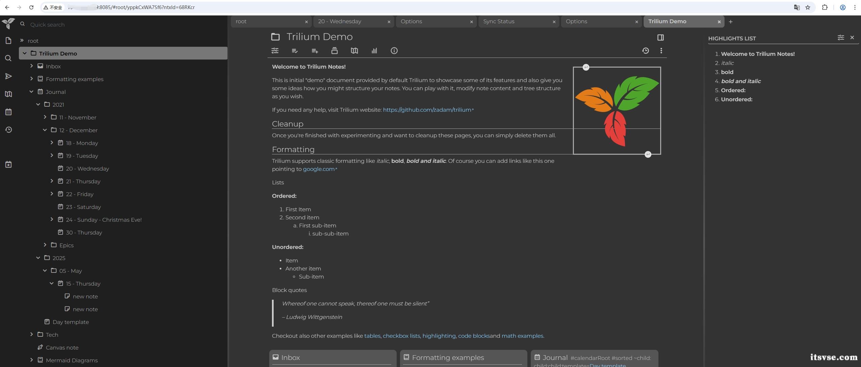Jump to 'bold and italic' highlight entry

[741, 81]
